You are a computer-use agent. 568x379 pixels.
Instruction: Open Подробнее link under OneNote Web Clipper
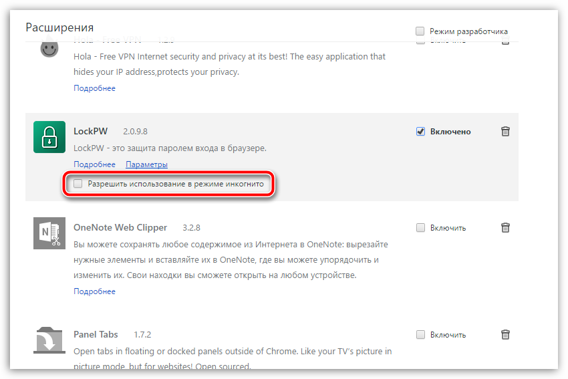[94, 291]
